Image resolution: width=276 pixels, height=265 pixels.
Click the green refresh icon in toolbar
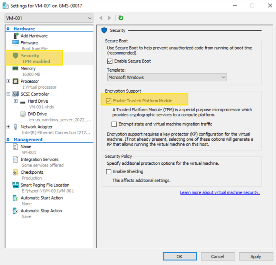[x=121, y=18]
